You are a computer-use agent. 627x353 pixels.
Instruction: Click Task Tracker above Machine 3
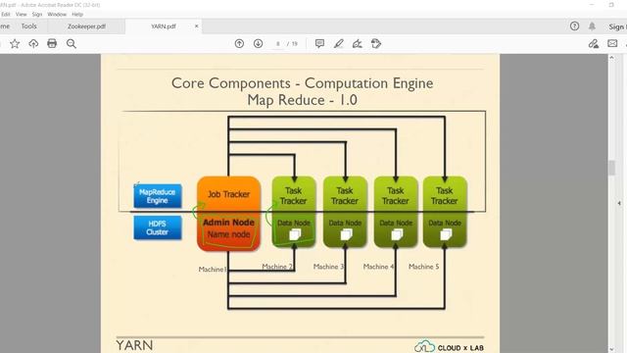pyautogui.click(x=345, y=196)
